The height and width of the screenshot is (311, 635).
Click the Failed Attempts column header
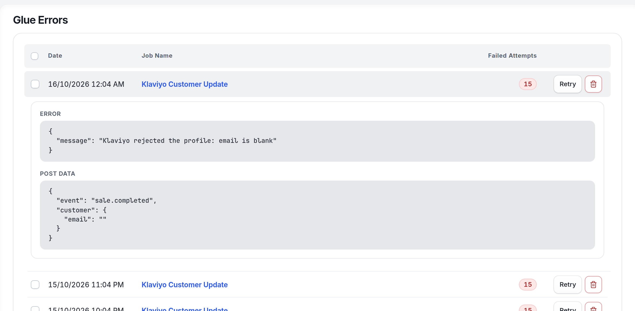click(x=512, y=56)
